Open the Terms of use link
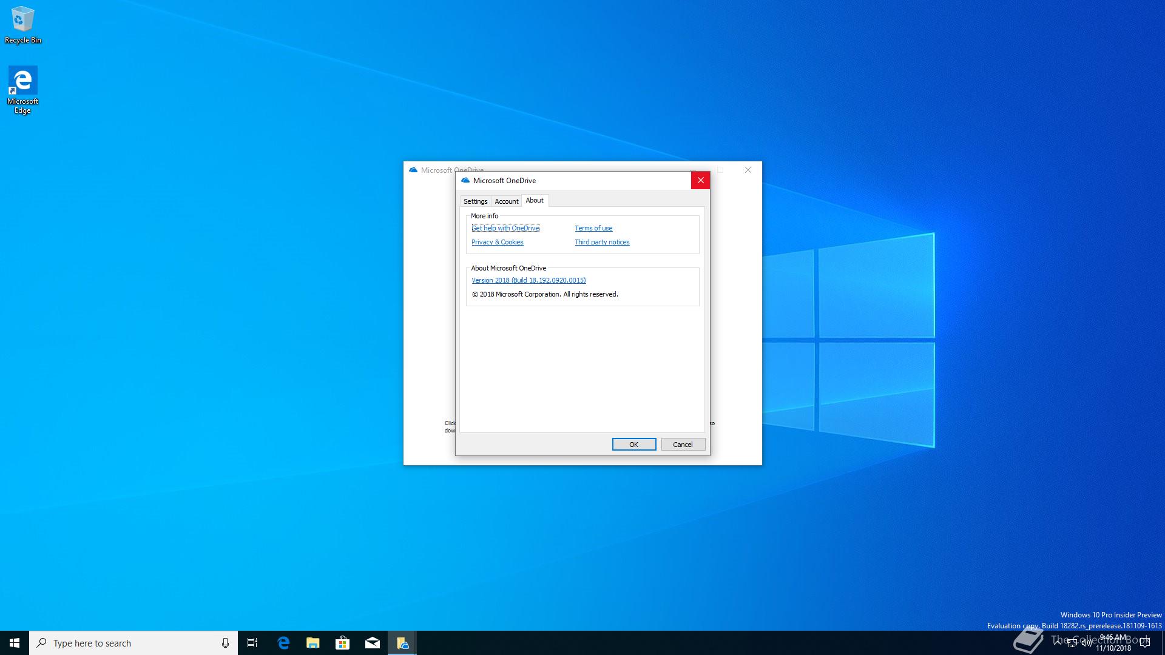The width and height of the screenshot is (1165, 655). pos(593,228)
